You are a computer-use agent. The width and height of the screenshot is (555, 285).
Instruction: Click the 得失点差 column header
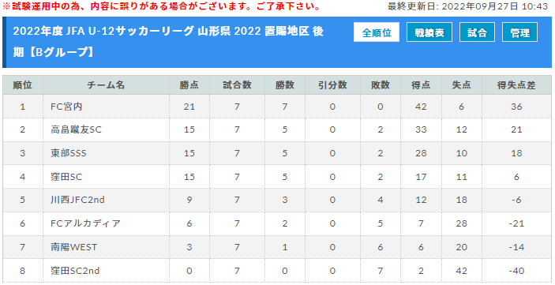516,85
